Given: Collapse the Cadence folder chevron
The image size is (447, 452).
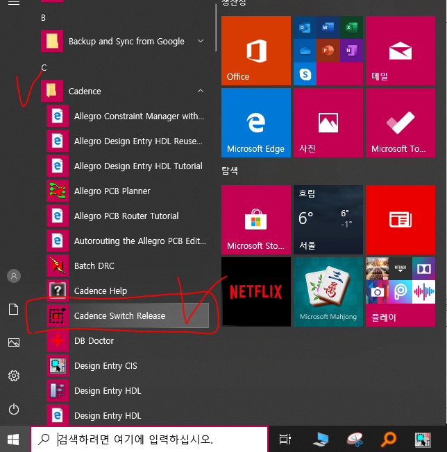Looking at the screenshot, I should pos(201,91).
